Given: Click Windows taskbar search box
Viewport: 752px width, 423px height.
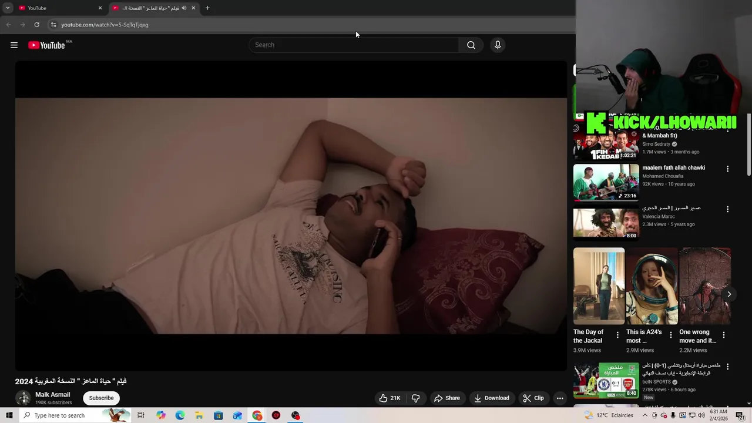Looking at the screenshot, I should click(75, 415).
